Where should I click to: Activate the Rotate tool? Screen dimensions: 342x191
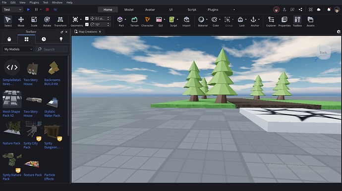(47, 21)
